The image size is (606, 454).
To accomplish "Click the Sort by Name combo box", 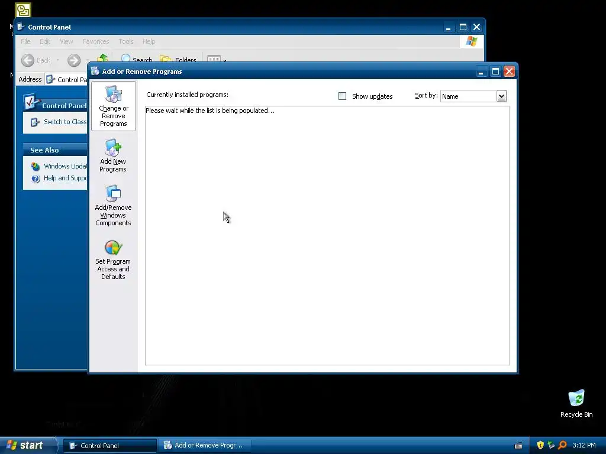I will point(473,96).
